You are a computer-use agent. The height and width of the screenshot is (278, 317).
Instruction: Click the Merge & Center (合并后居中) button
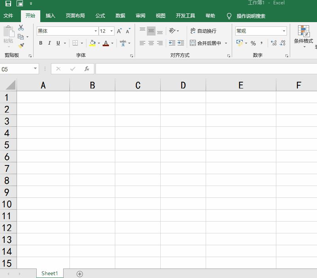206,43
